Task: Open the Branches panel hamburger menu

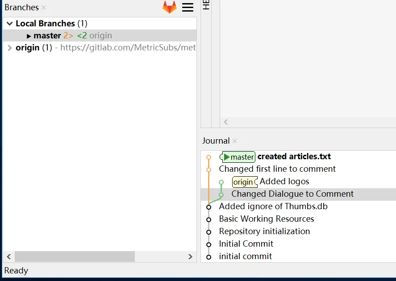Action: [188, 7]
